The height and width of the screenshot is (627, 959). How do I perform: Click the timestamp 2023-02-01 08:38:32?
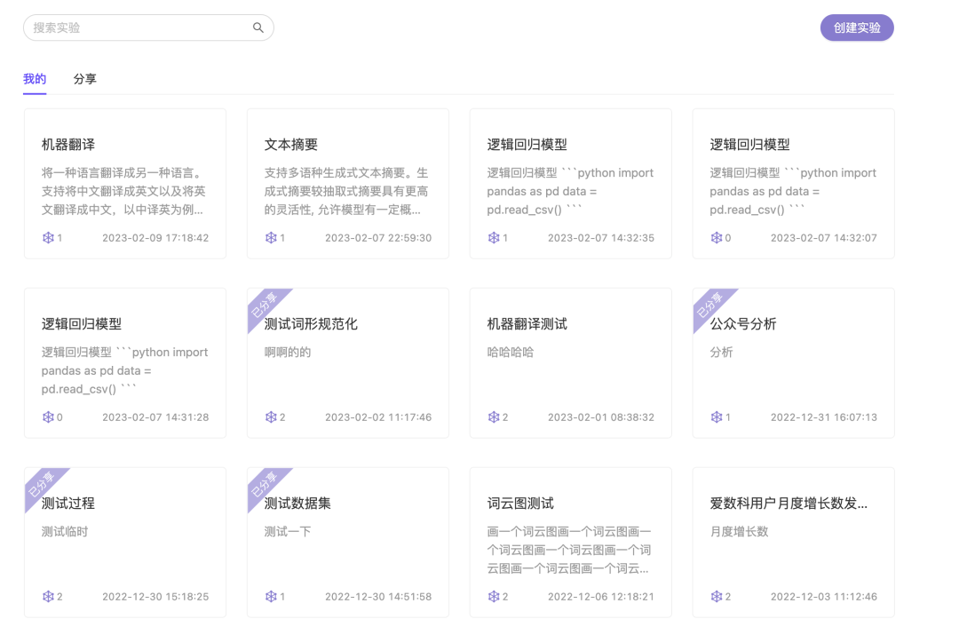coord(600,417)
